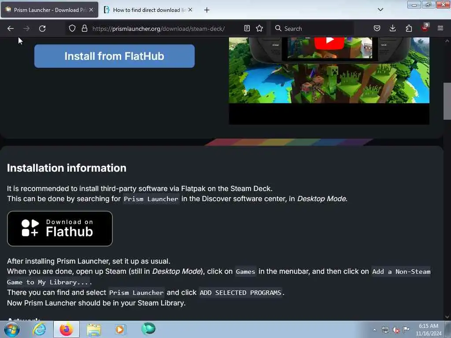This screenshot has height=338, width=451.
Task: Click the URL address field
Action: [166, 29]
